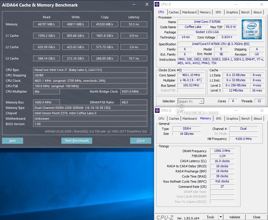268x220 pixels.
Task: Click Row Refresh Cycle Time value 416 clocks
Action: [x=222, y=181]
